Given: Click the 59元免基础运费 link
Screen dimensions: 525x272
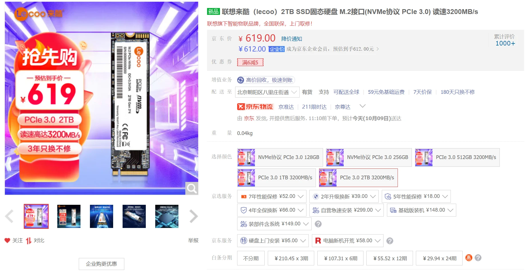Looking at the screenshot, I should pos(386,92).
